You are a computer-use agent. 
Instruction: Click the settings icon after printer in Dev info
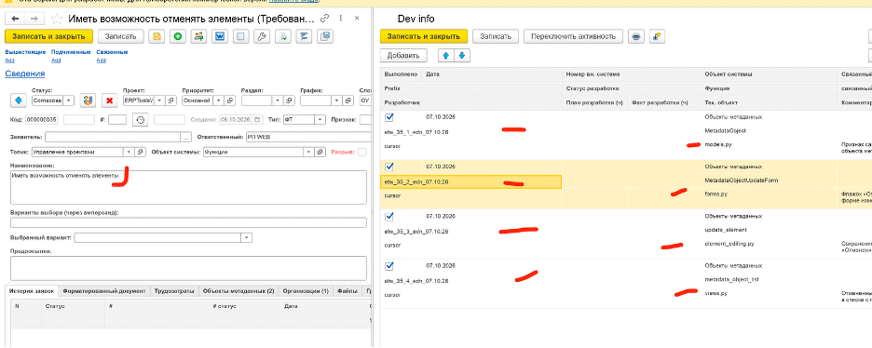tap(657, 36)
